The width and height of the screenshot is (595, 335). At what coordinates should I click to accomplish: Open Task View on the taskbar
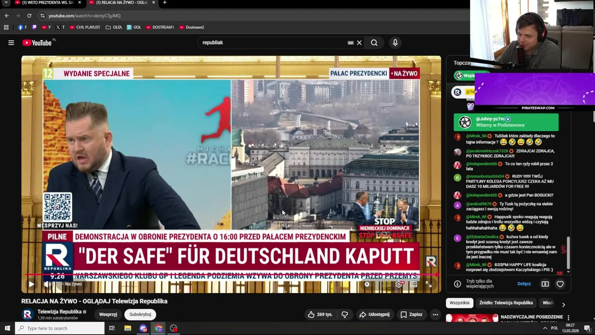(x=112, y=328)
